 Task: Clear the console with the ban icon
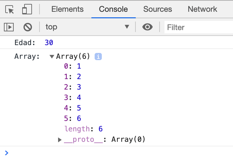(28, 27)
